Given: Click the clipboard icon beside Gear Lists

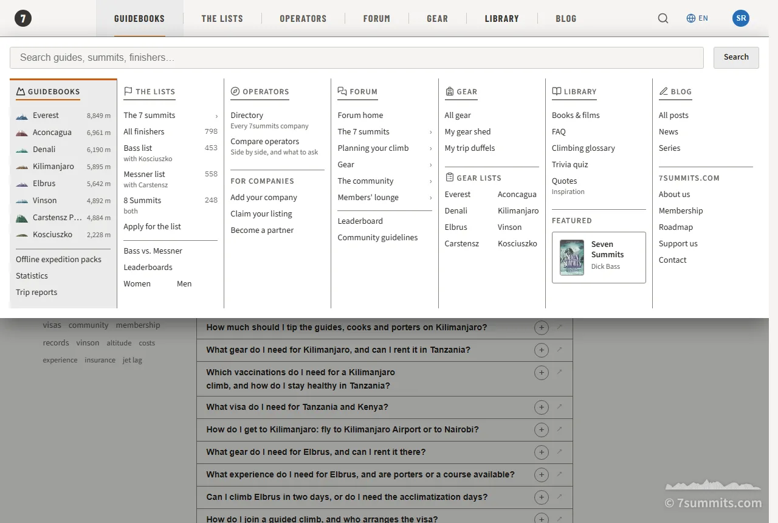Looking at the screenshot, I should (x=449, y=178).
